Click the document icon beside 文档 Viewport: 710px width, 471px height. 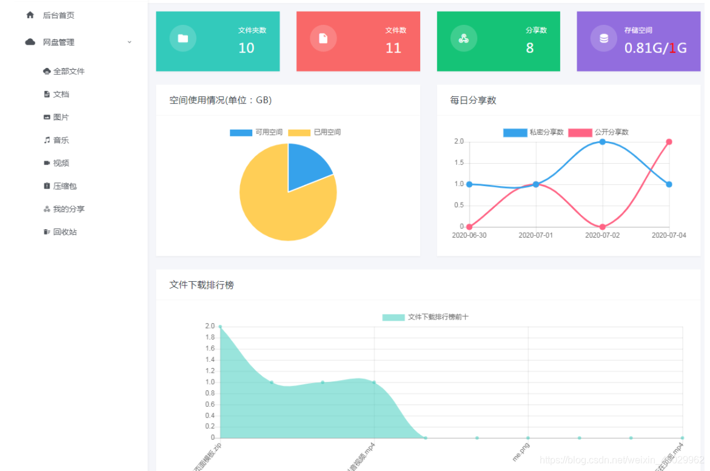pyautogui.click(x=47, y=94)
